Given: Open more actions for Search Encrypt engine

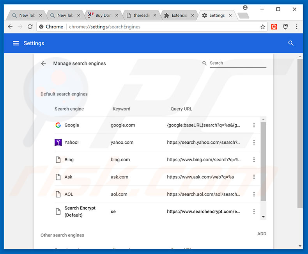Looking at the screenshot, I should (254, 212).
